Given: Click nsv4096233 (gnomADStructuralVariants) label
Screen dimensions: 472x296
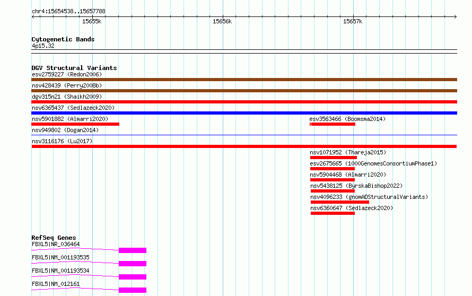Looking at the screenshot, I should click(x=369, y=197).
